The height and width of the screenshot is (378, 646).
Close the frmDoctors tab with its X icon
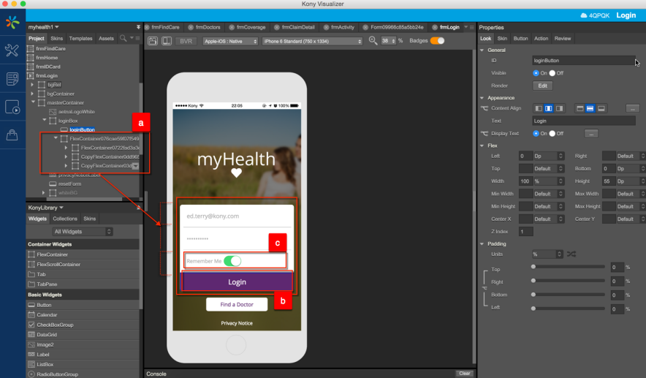click(191, 27)
